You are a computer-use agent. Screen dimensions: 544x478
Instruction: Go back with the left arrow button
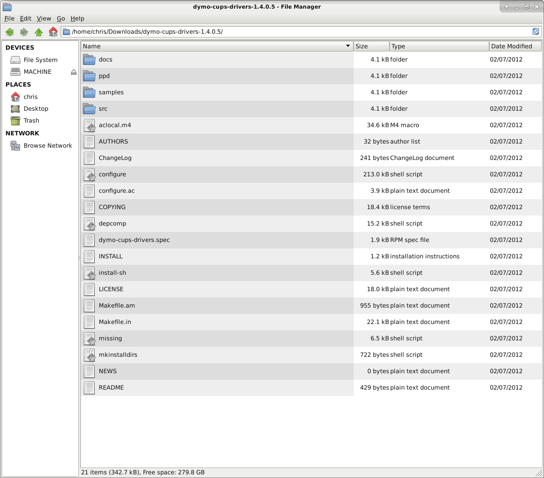click(x=10, y=32)
